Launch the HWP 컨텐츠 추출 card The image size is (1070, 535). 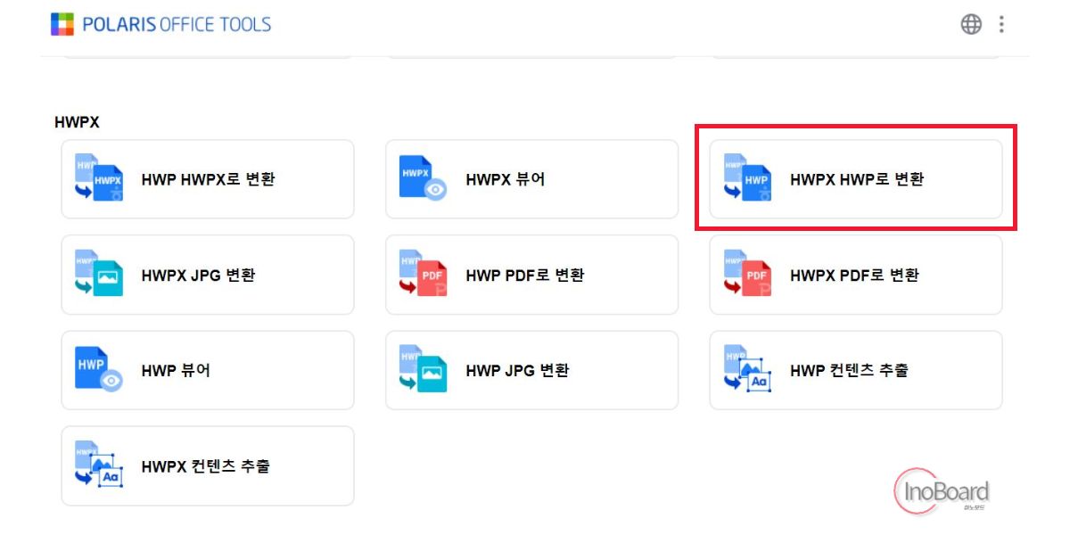[x=856, y=370]
